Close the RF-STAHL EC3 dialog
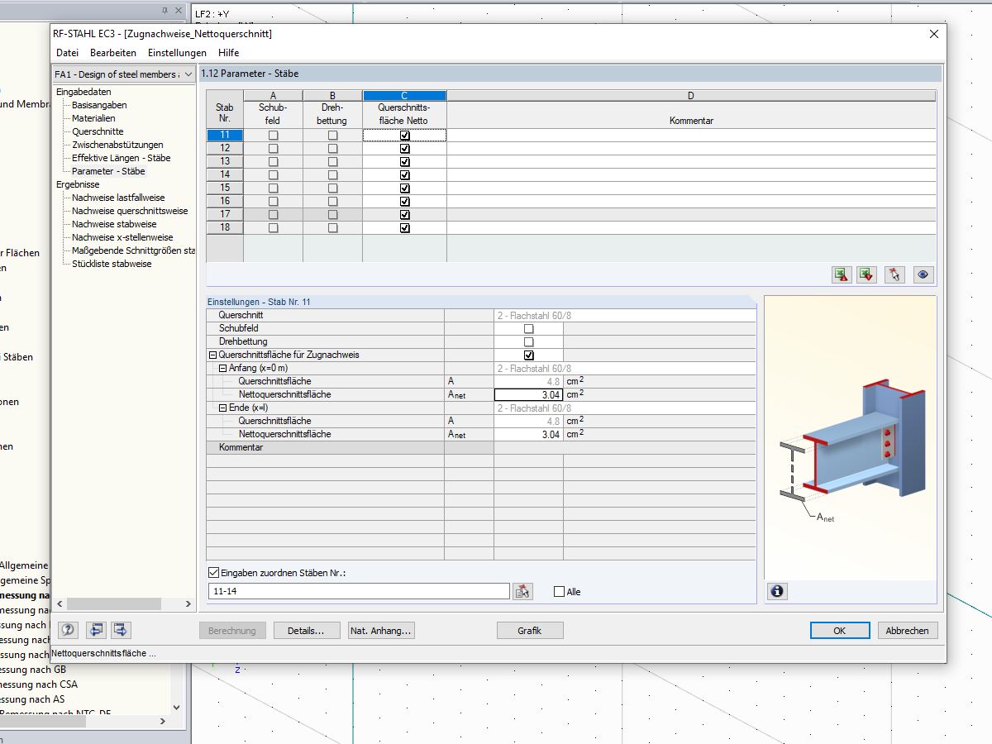992x744 pixels. tap(934, 34)
